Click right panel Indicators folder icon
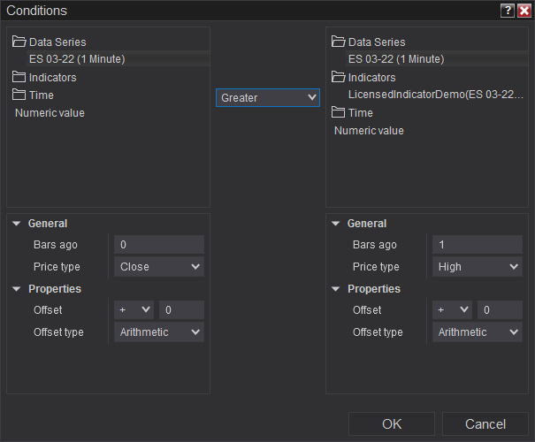 (339, 77)
